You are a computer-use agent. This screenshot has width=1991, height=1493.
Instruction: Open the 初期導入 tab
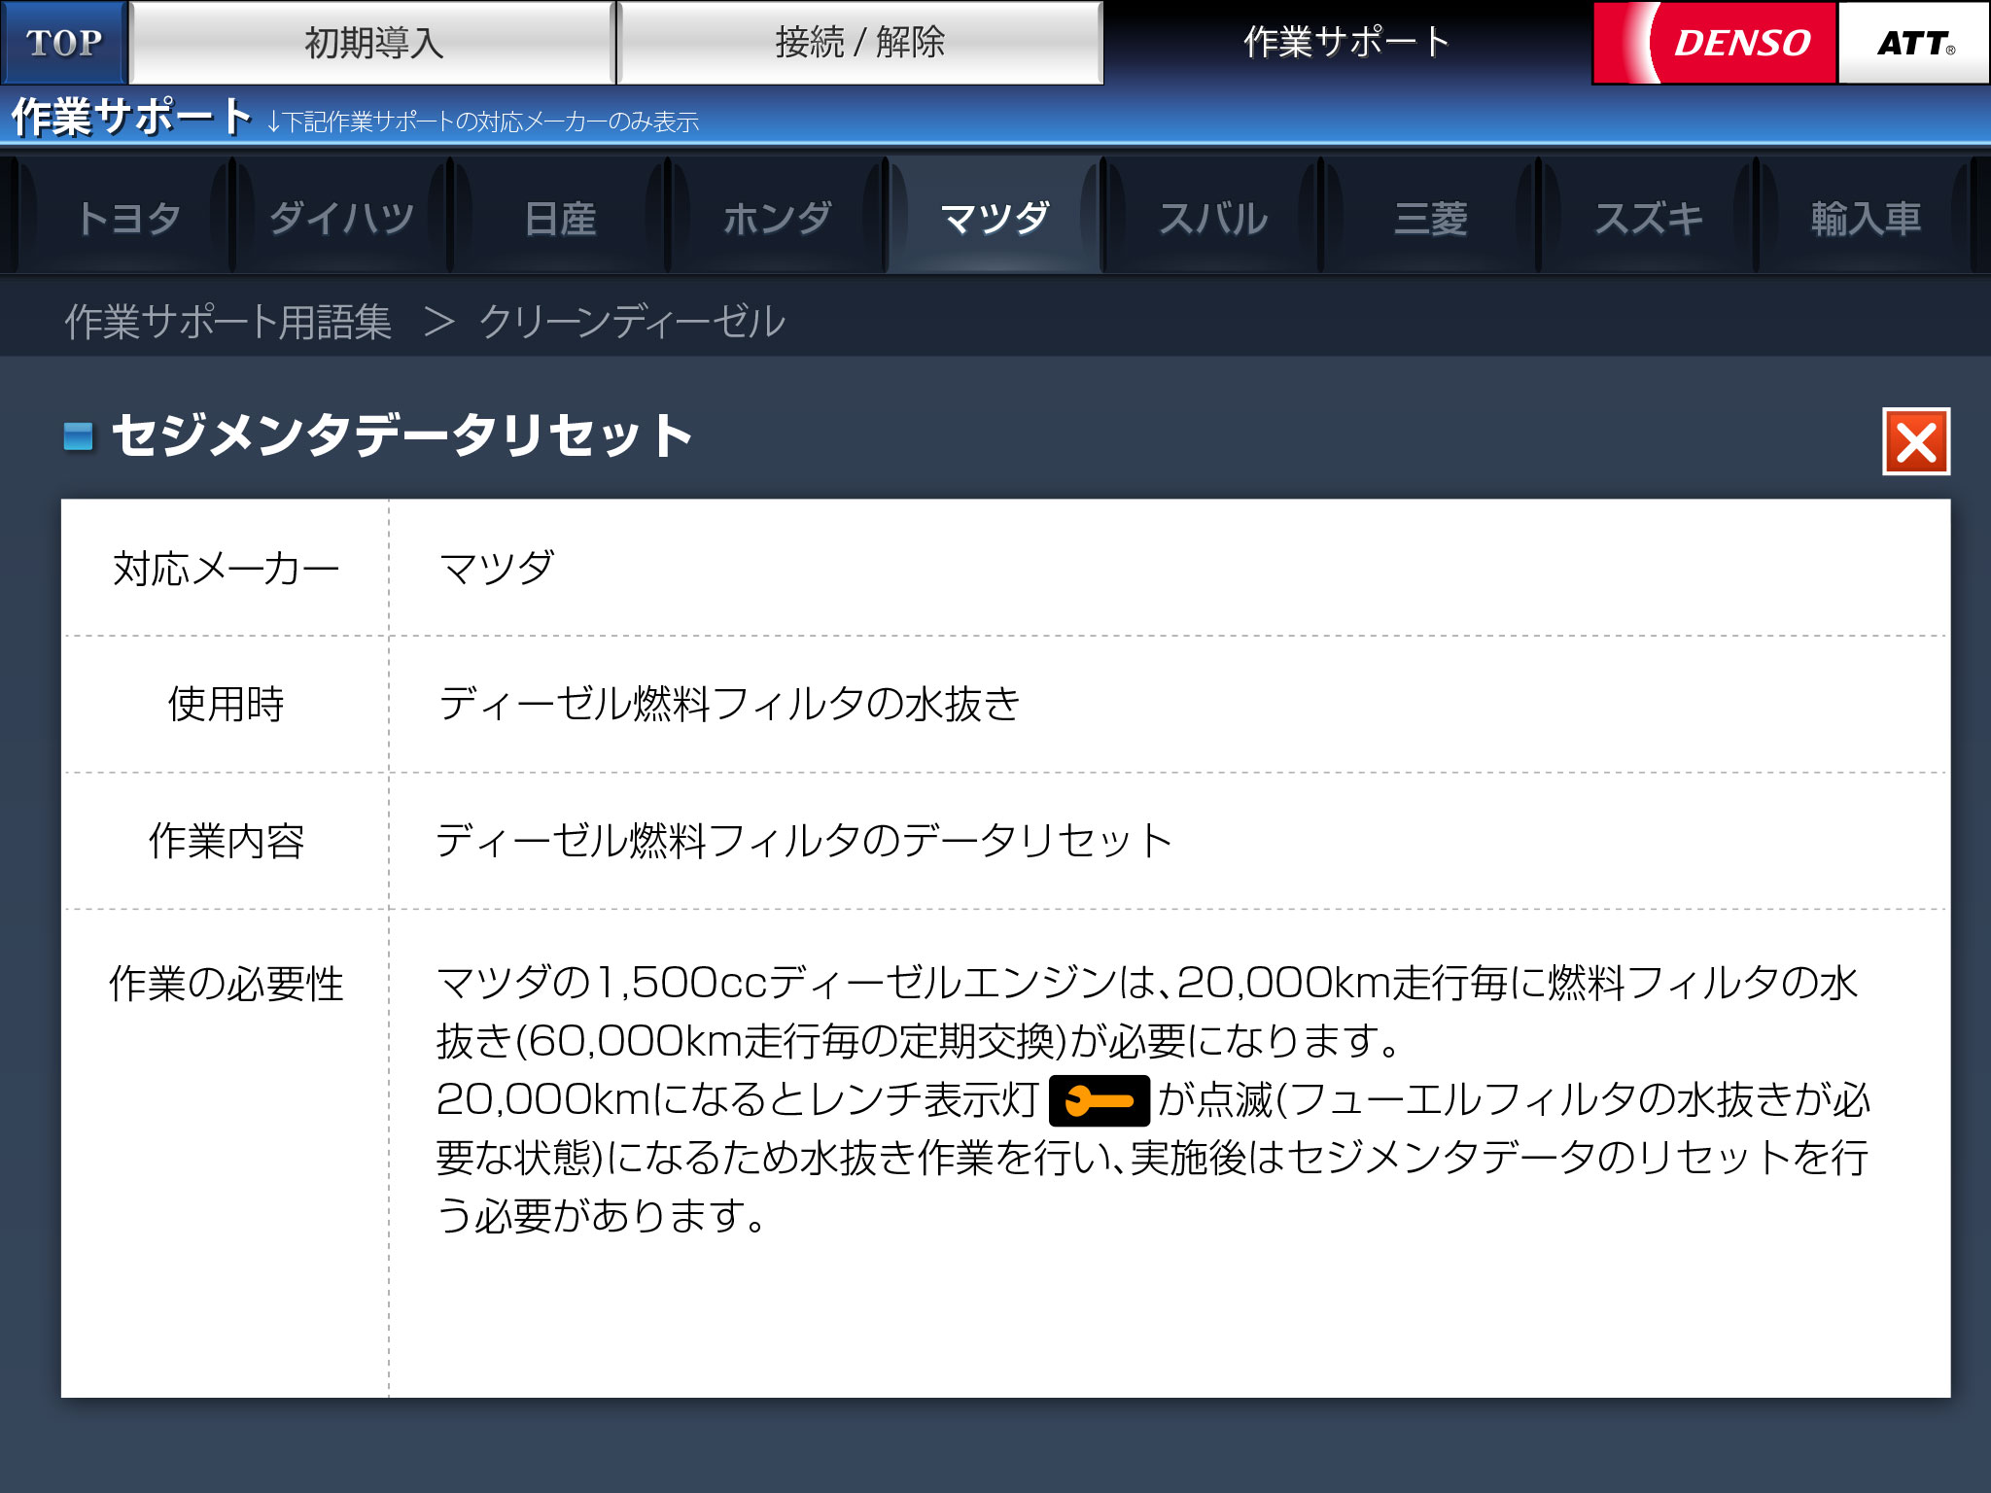pyautogui.click(x=373, y=43)
